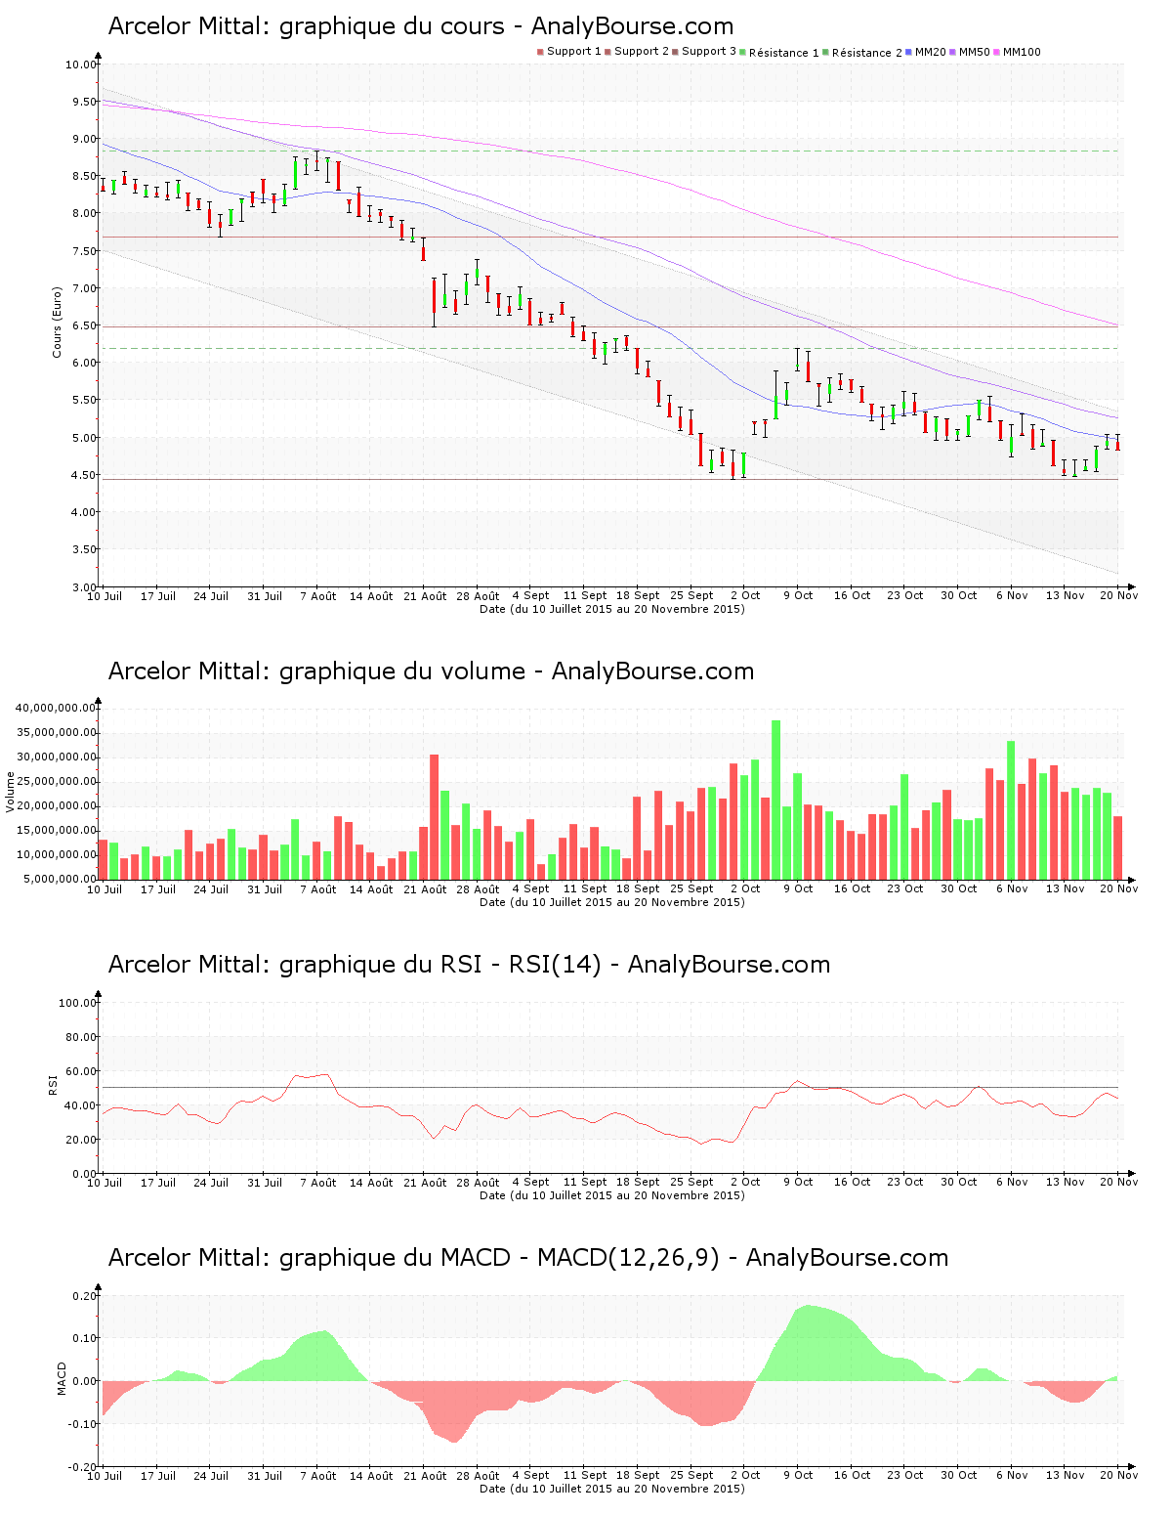
Task: Click the 'graphique du volume' chart title
Action: [431, 671]
